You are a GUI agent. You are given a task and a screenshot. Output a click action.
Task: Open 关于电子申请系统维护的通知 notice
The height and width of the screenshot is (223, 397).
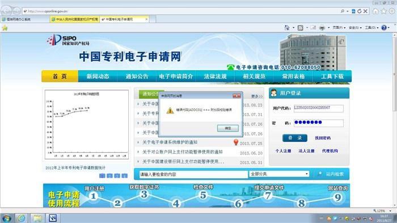point(170,142)
